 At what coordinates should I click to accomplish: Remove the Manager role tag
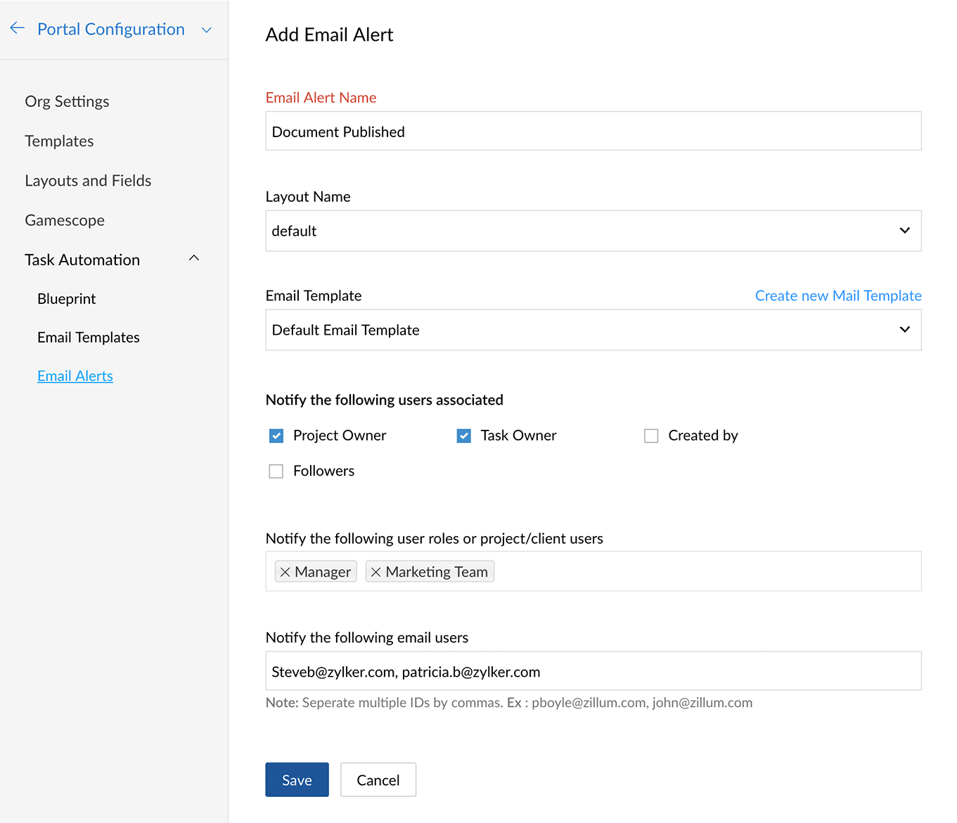coord(285,572)
